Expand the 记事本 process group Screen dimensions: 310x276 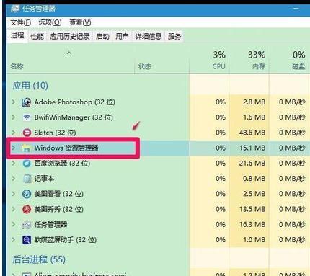point(14,179)
